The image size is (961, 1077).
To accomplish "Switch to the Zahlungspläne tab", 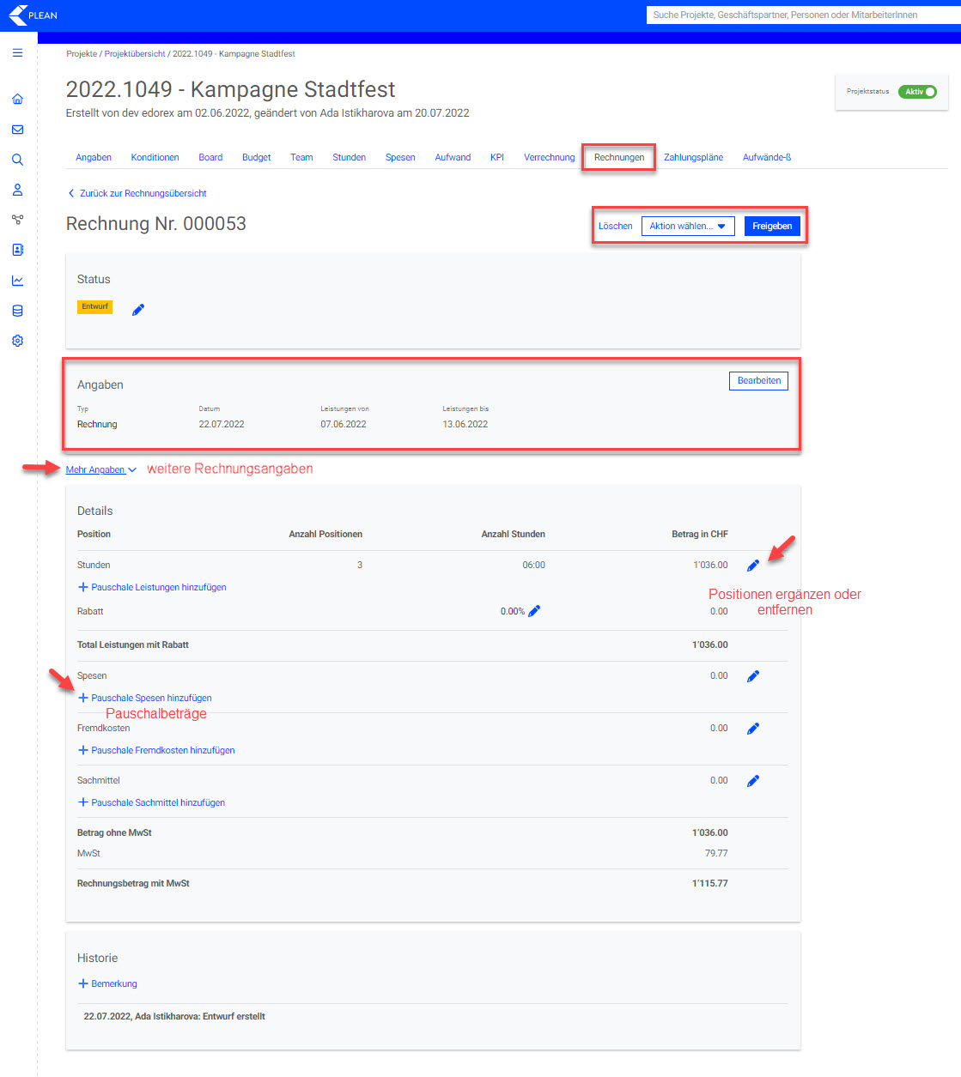I will point(693,158).
